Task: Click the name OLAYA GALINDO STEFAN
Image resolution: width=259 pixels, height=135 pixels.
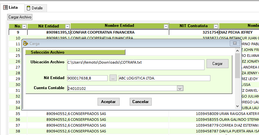Action: (x=239, y=119)
